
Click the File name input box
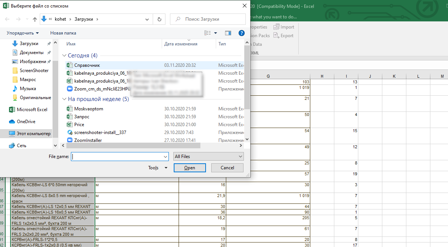point(117,157)
